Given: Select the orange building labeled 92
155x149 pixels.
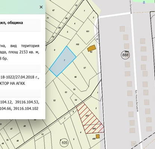Looking at the screenshot, I should click(x=92, y=48).
